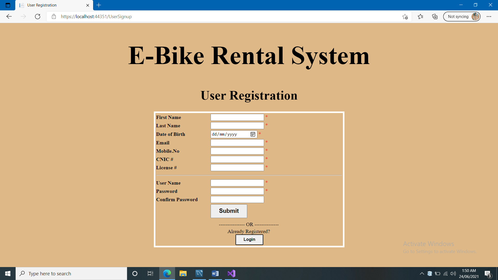Click the notifications icon in system tray
The width and height of the screenshot is (498, 280).
[x=487, y=273]
